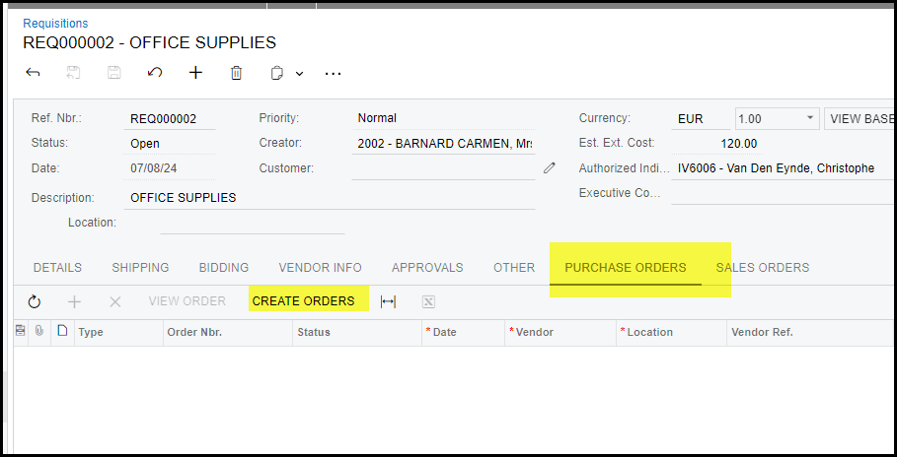Click the Create Orders button
This screenshot has height=457, width=897.
303,301
